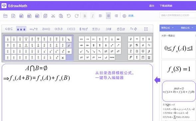Insert the up-down arrow ↕ symbol
This screenshot has height=121, width=196.
click(x=100, y=39)
